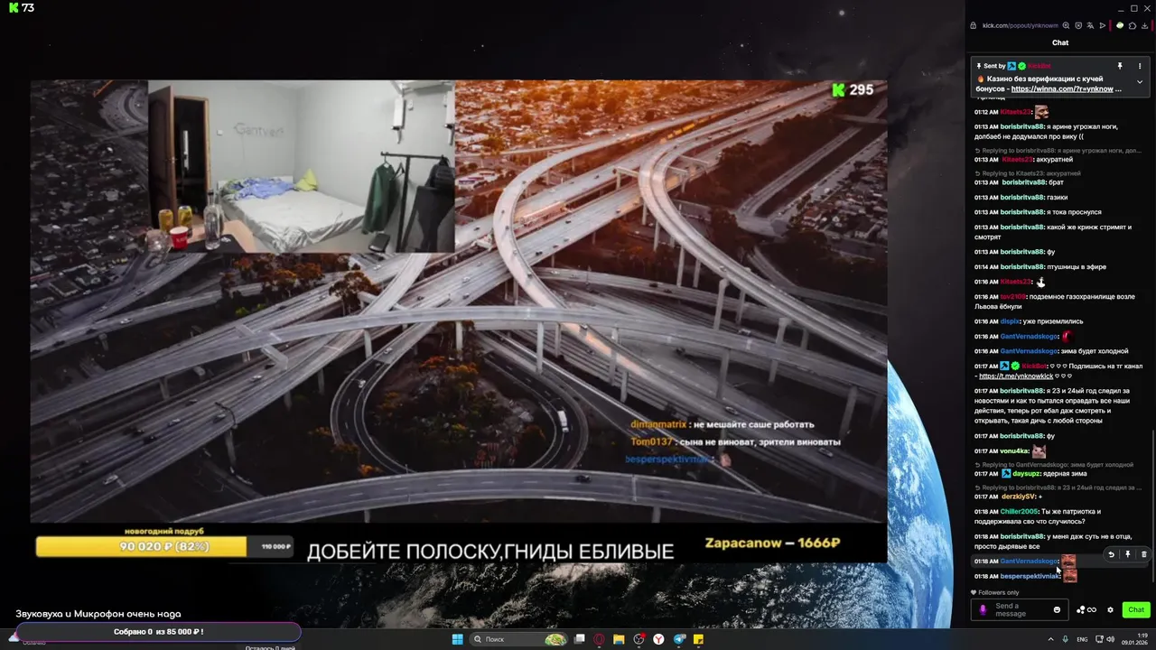Open Task View on taskbar
Screen dimensions: 1156x650
coord(580,639)
